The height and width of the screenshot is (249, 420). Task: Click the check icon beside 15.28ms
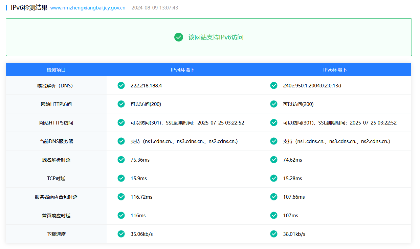[274, 178]
